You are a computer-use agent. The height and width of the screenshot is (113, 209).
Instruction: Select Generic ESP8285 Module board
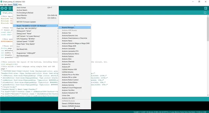[75, 106]
